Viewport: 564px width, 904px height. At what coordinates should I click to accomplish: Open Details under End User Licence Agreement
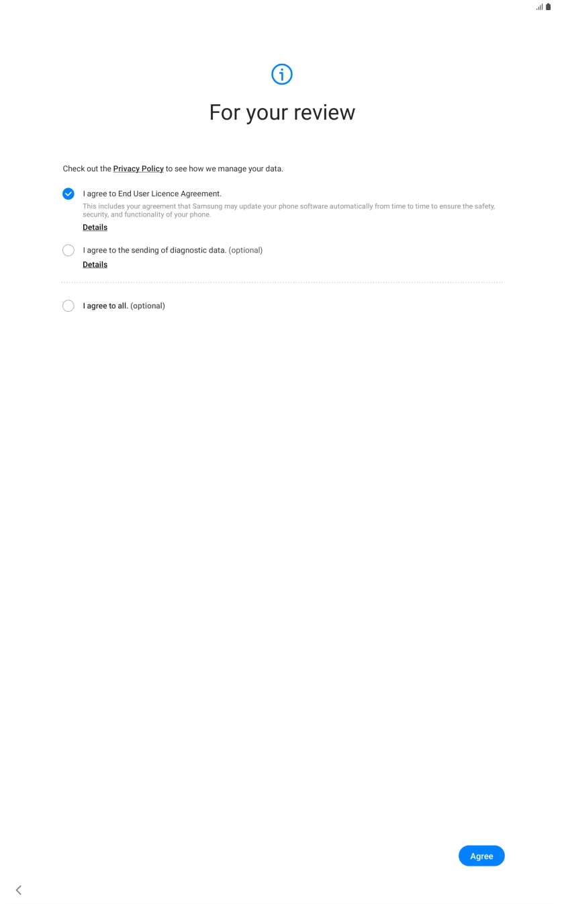95,227
